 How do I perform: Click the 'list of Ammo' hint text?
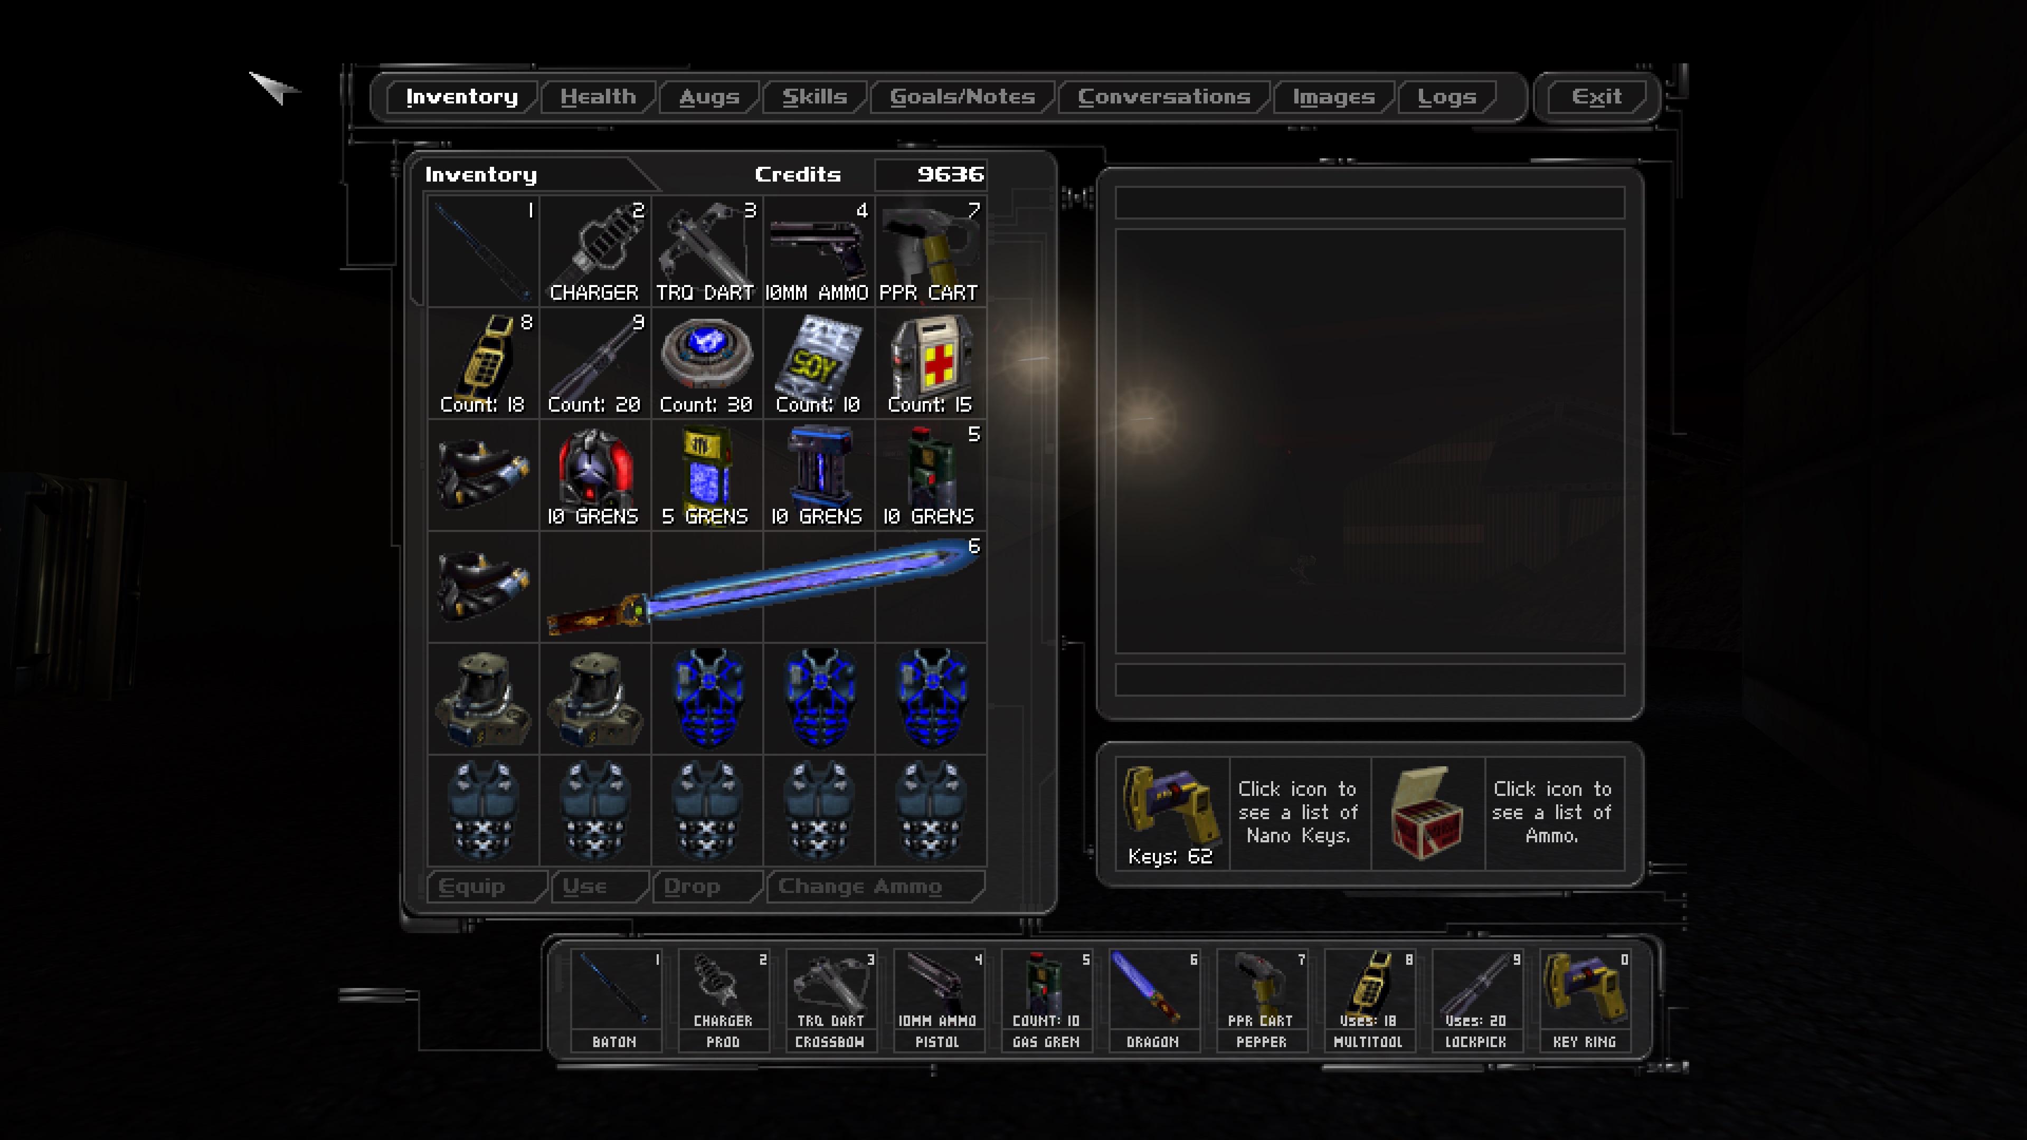[1552, 813]
